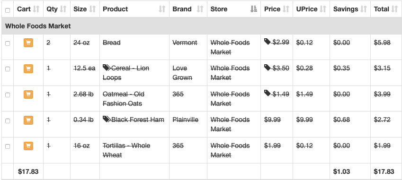Click the cart icon for Black Forest Ham
Screen dimensions: 402x180
(x=28, y=120)
